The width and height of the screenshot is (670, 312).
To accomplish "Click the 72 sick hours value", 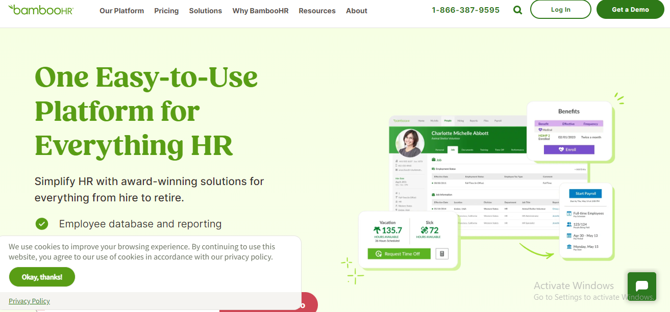I will tap(434, 230).
